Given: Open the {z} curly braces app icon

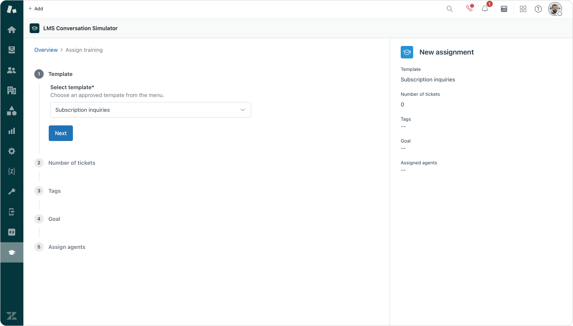Looking at the screenshot, I should pyautogui.click(x=12, y=171).
